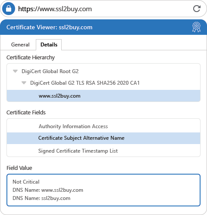The image size is (207, 215).
Task: Select the Details tab
Action: pos(49,45)
